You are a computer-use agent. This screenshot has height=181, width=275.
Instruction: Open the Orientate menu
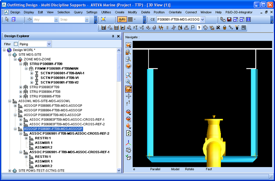point(175,12)
